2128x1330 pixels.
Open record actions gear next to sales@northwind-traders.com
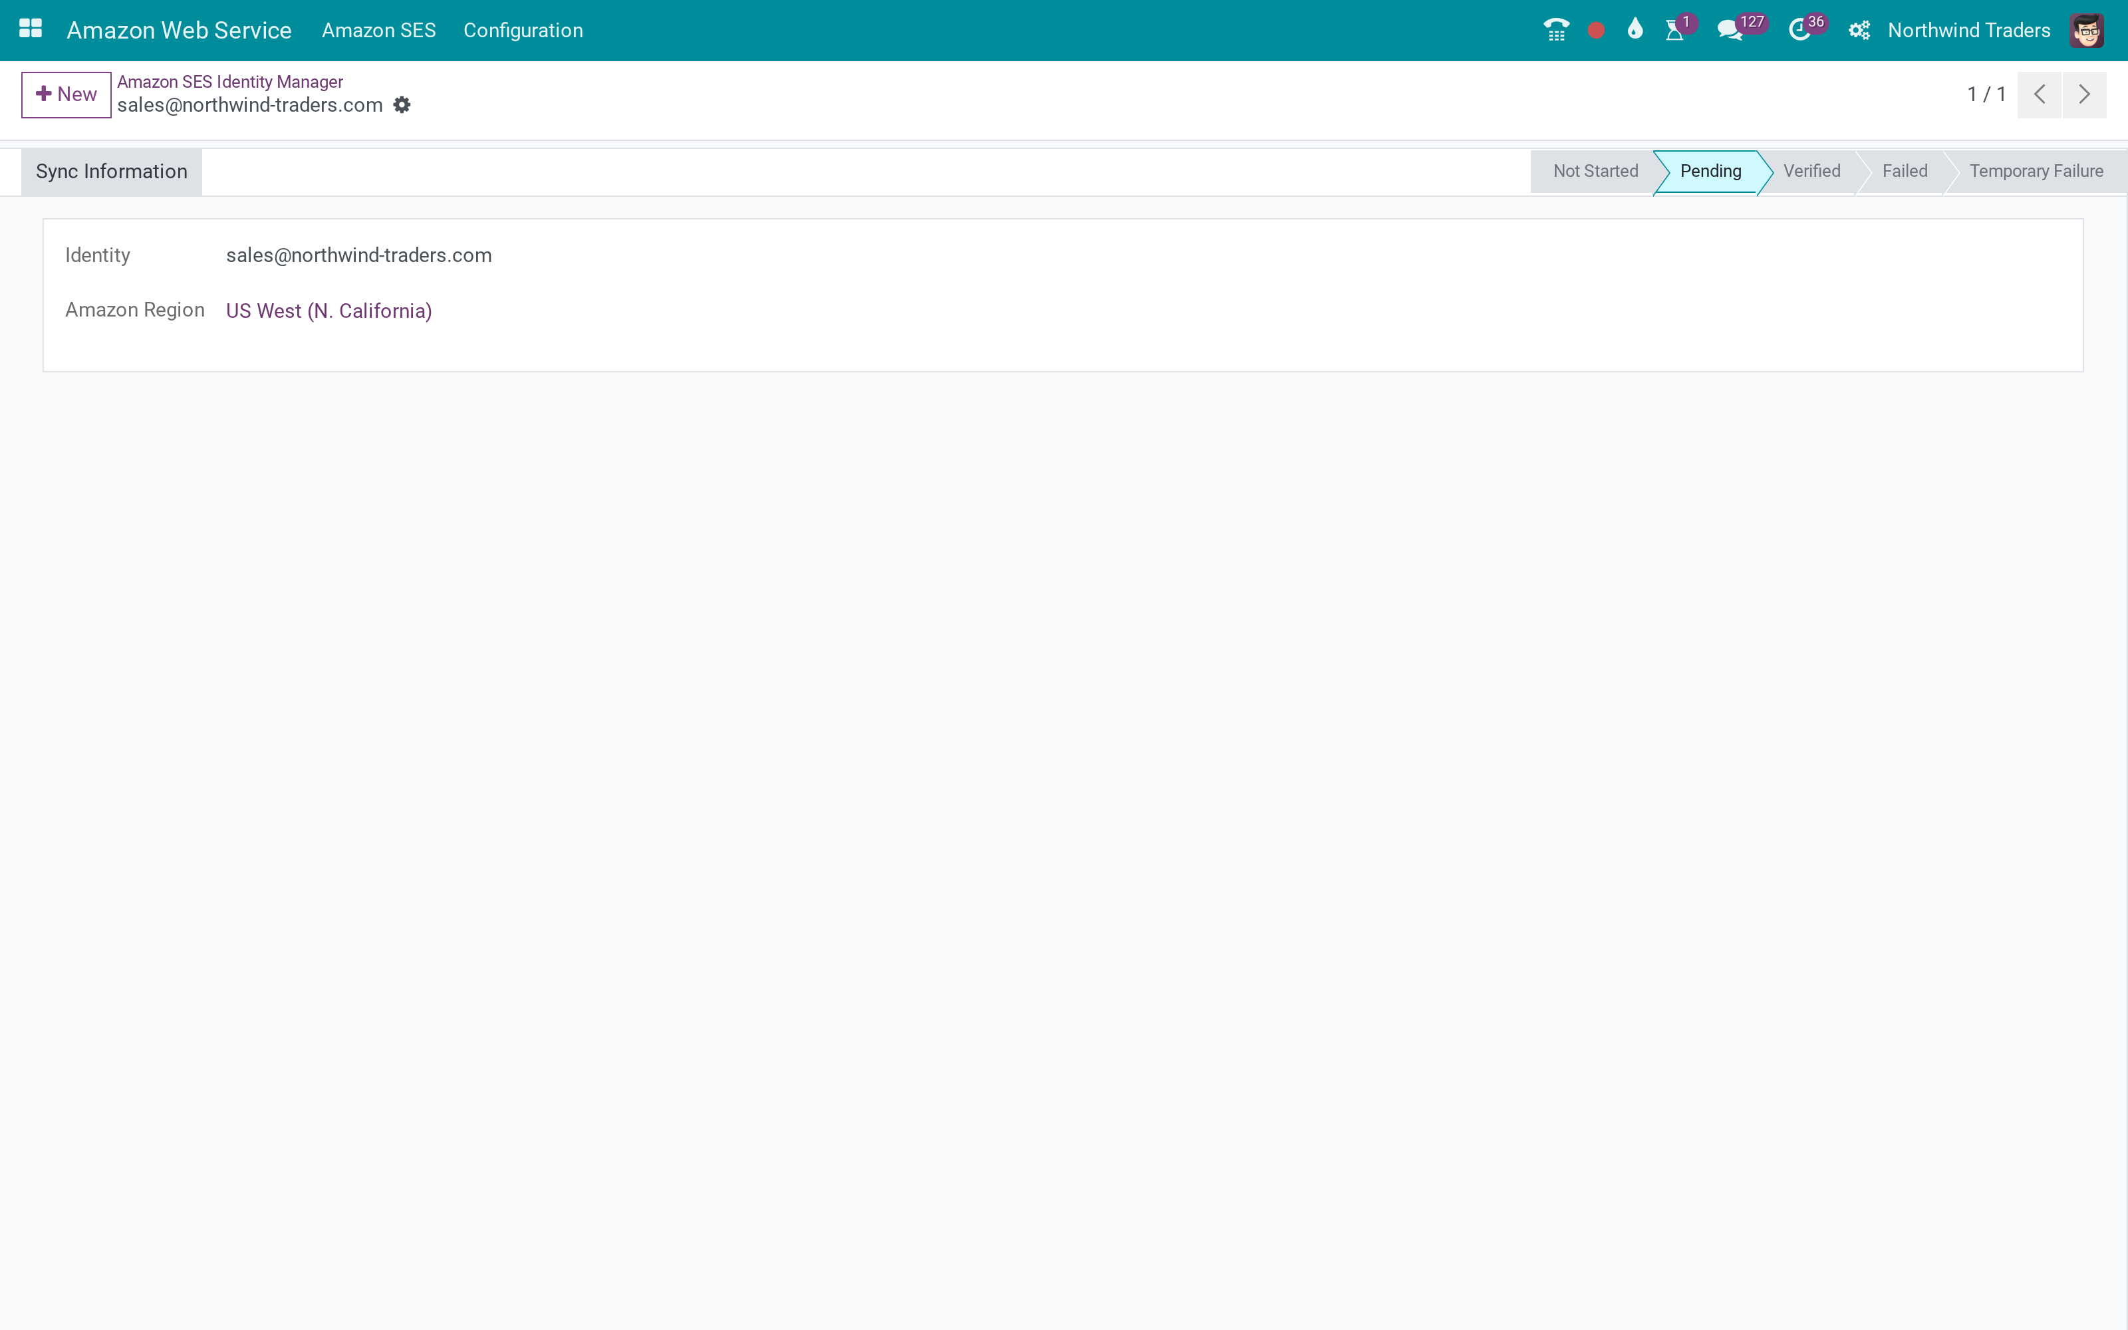(402, 106)
